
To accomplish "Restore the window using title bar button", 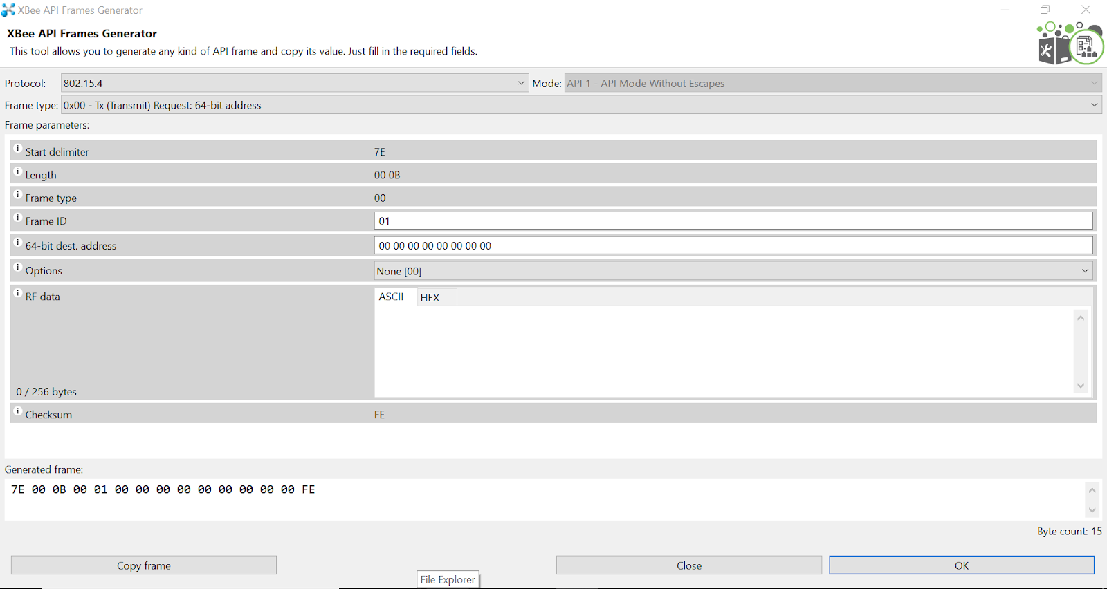I will pyautogui.click(x=1045, y=10).
